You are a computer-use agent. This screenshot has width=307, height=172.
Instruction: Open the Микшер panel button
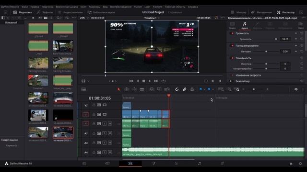[238, 12]
